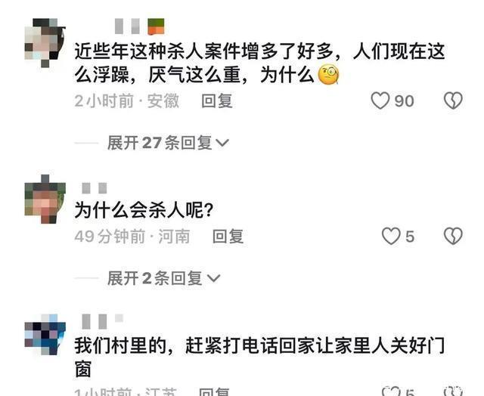The image size is (484, 396).
Task: Reply to the Jiangsu comment
Action: [213, 391]
